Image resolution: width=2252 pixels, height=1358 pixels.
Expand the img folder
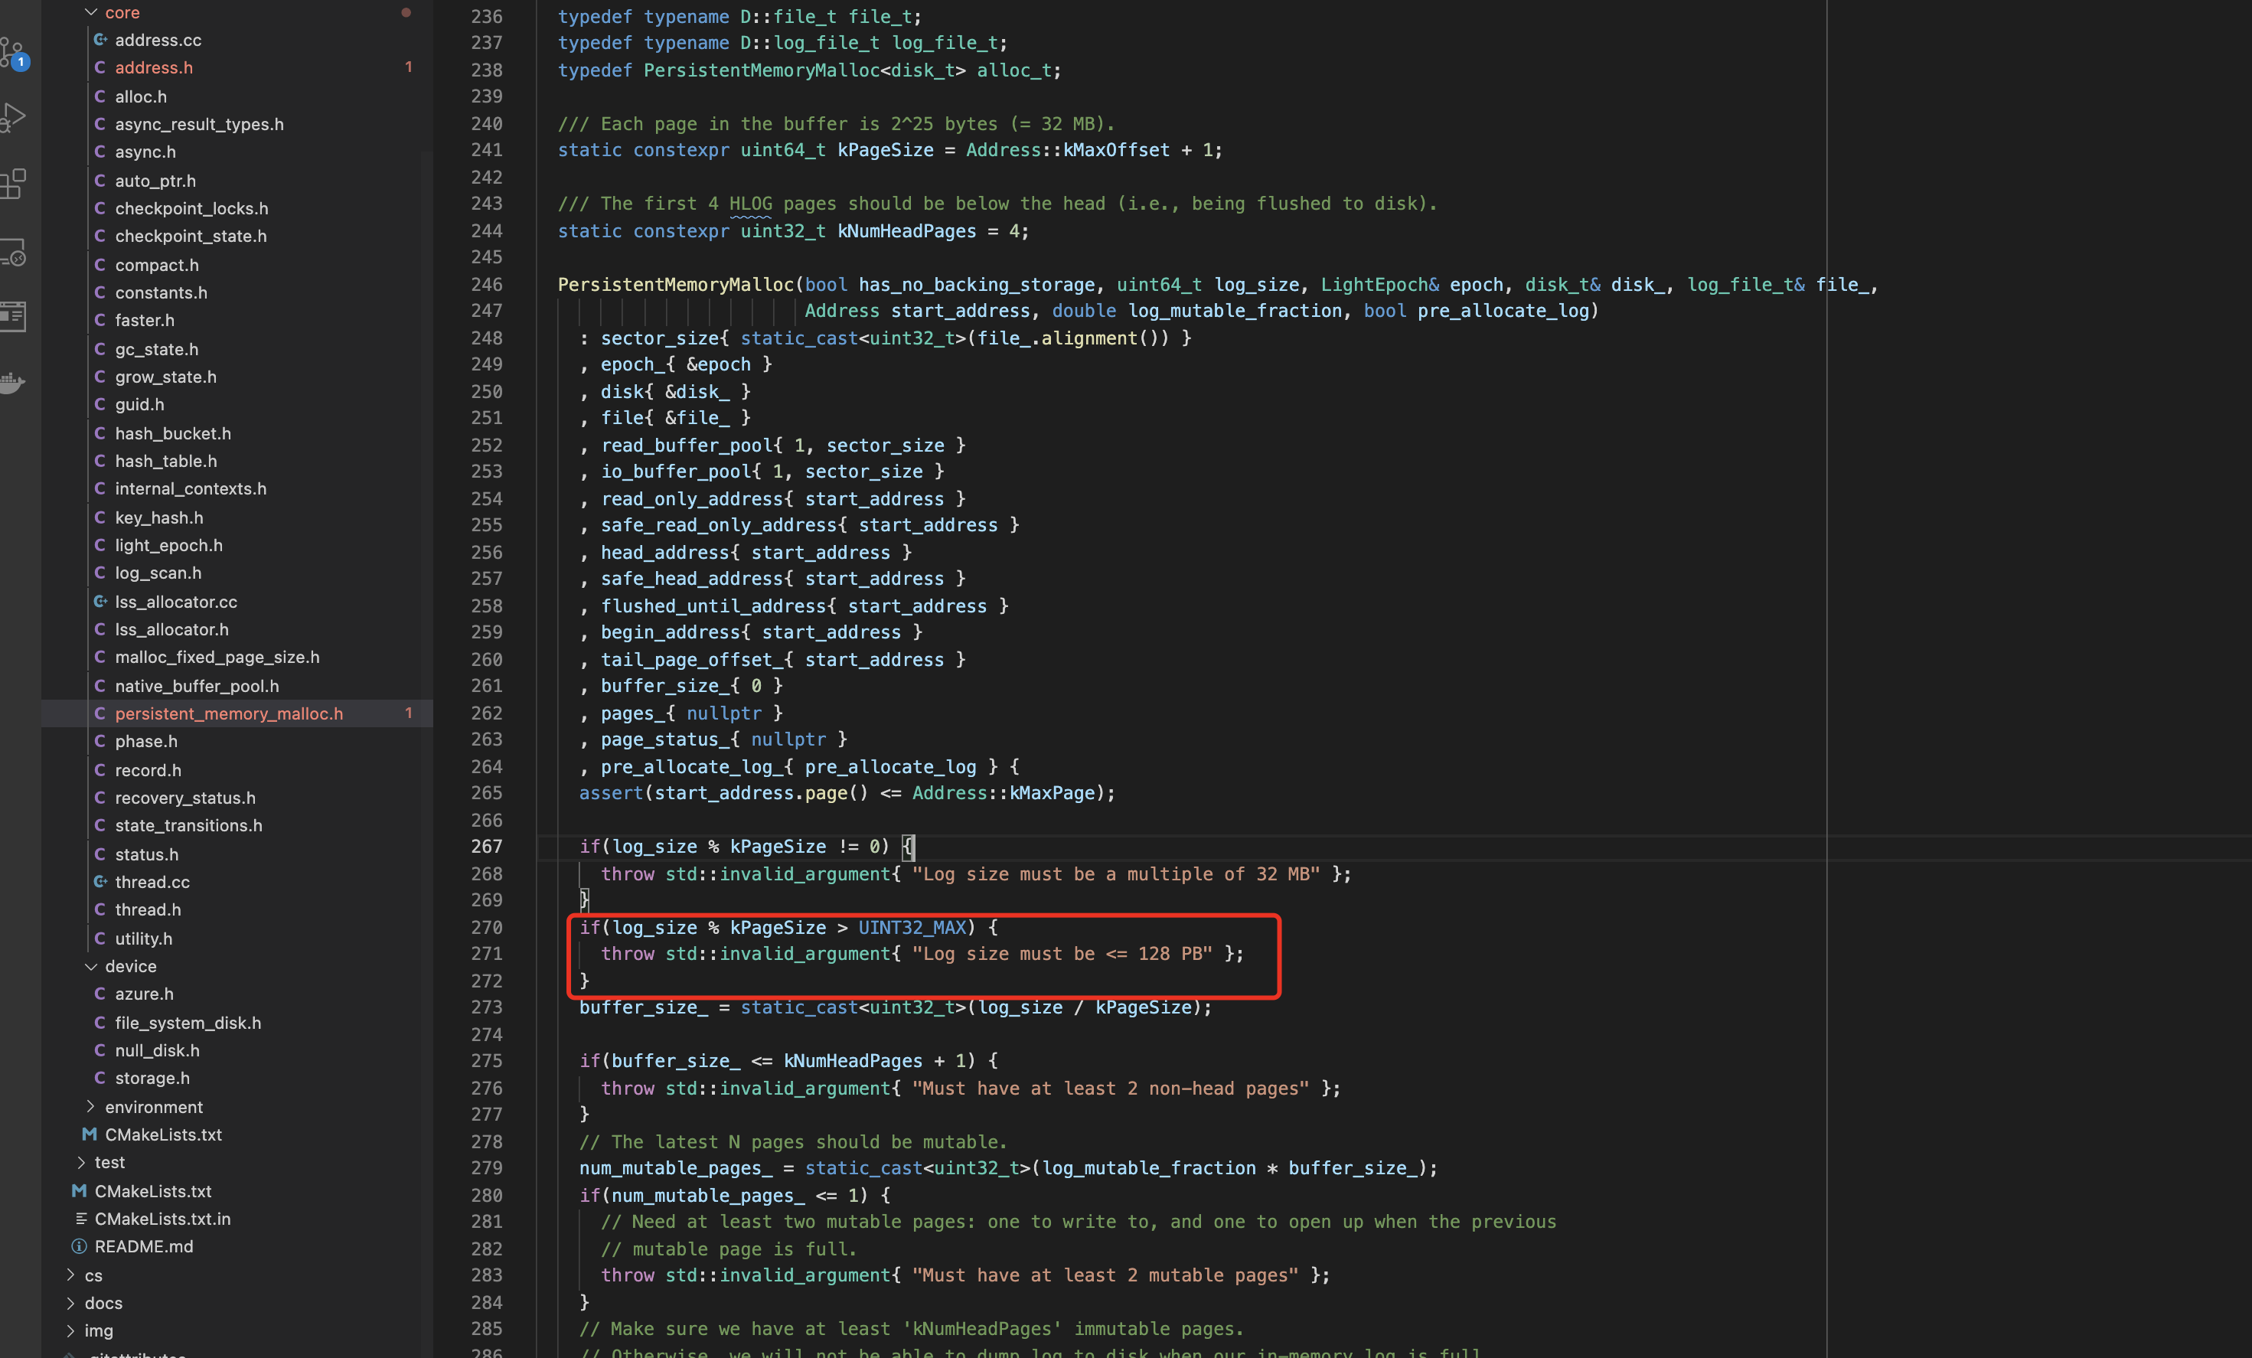point(70,1330)
